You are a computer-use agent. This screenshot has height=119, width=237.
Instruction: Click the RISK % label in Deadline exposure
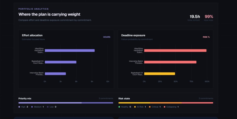(206, 37)
